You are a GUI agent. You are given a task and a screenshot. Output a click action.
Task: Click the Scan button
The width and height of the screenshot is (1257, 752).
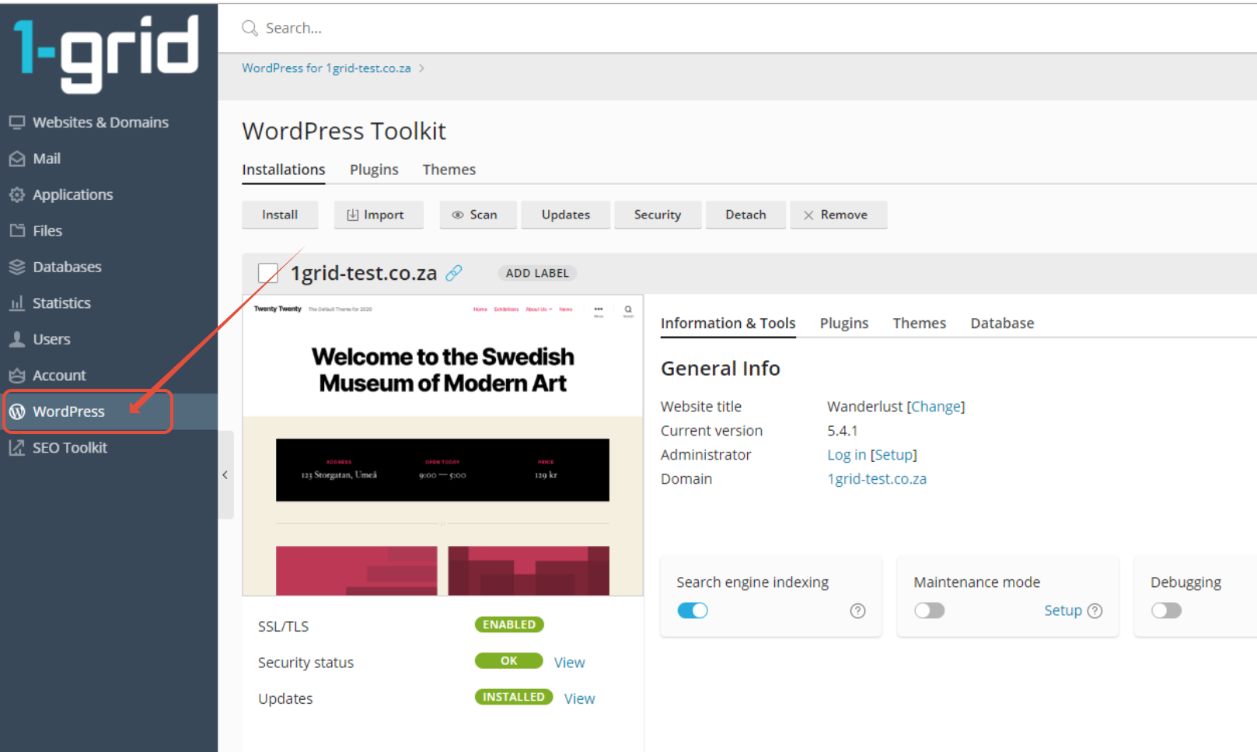click(478, 215)
